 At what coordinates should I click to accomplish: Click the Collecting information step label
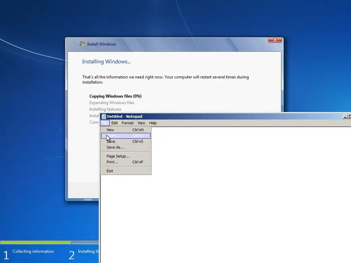point(33,251)
